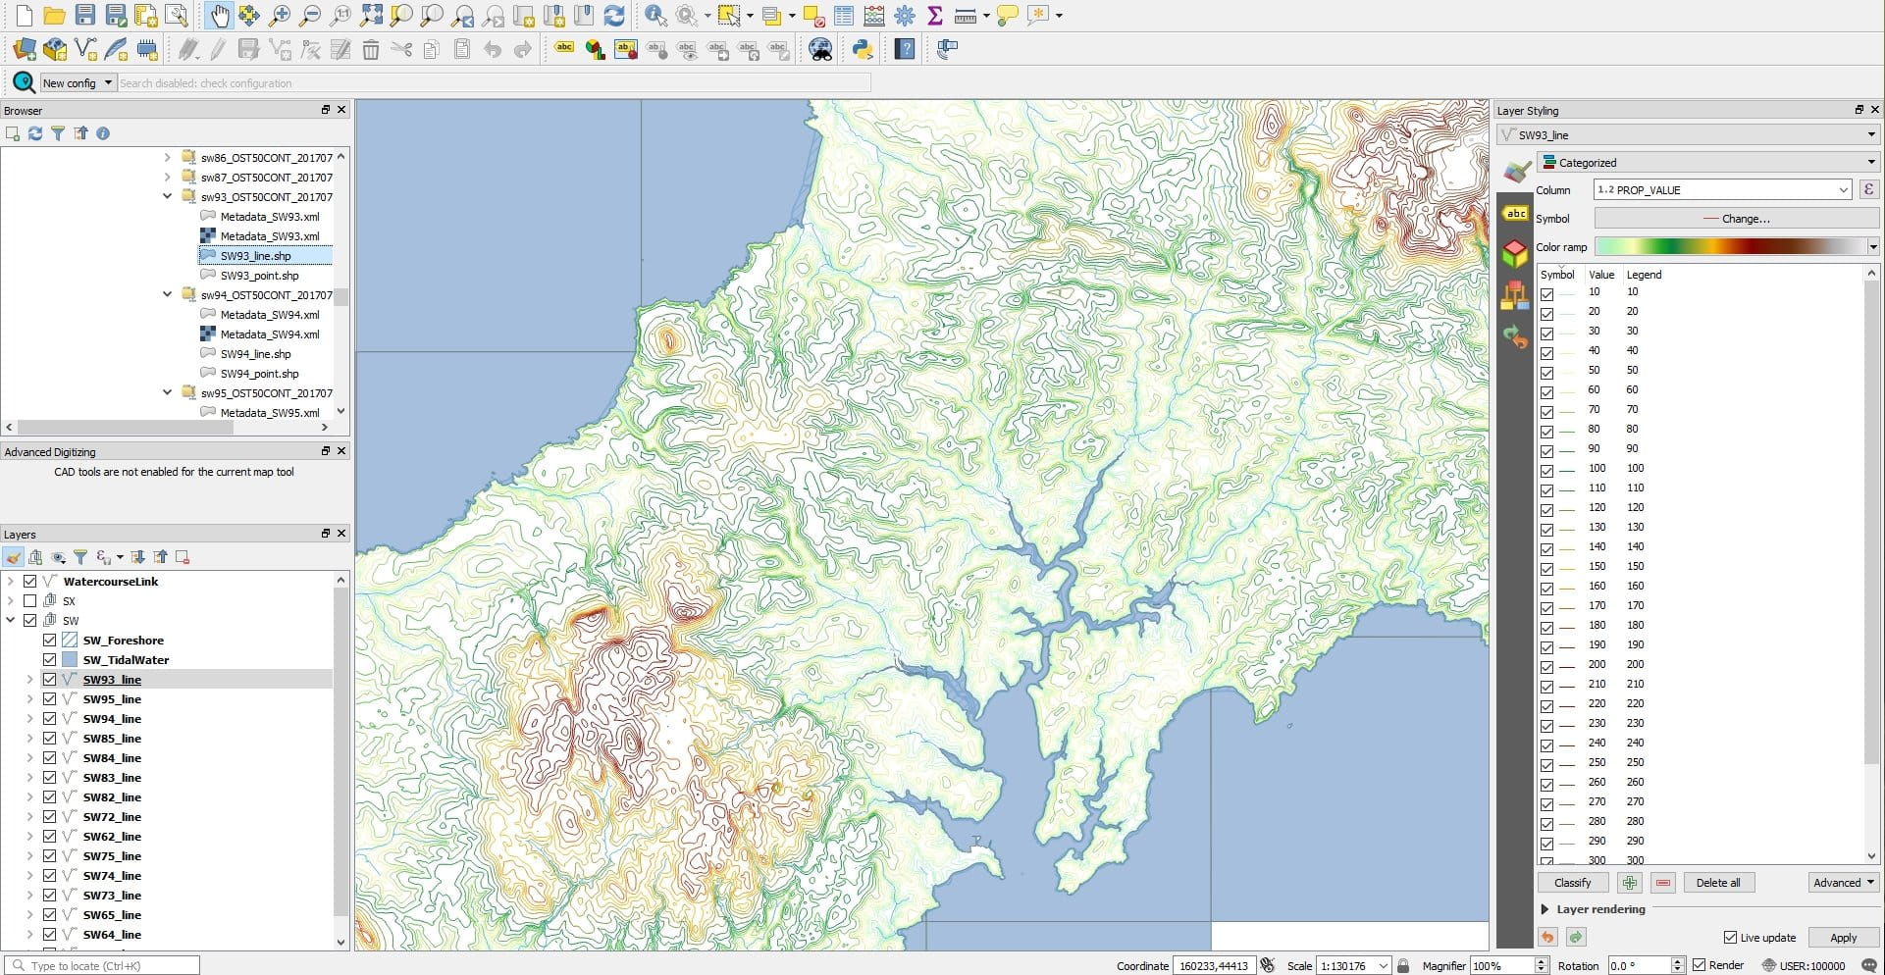Screen dimensions: 1885x975
Task: Open the Processing toolbox gear
Action: click(x=905, y=16)
